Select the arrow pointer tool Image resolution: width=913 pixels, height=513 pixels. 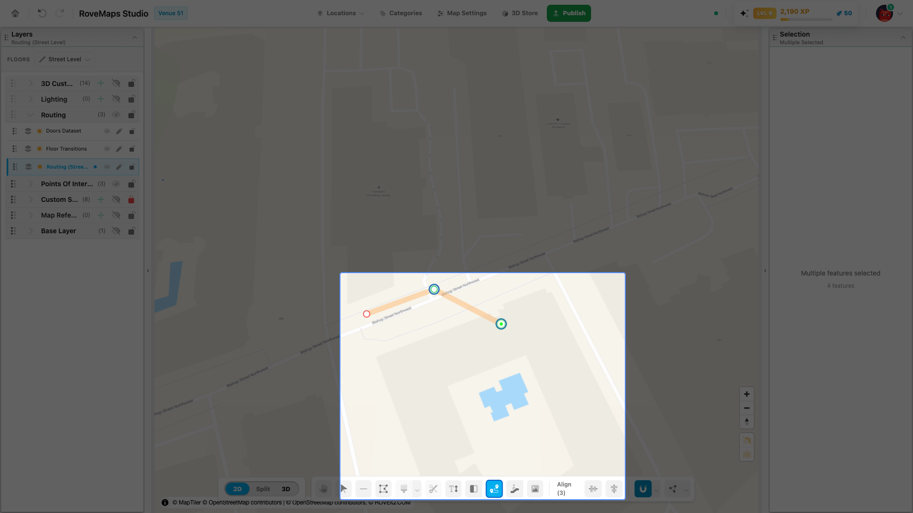tap(344, 489)
